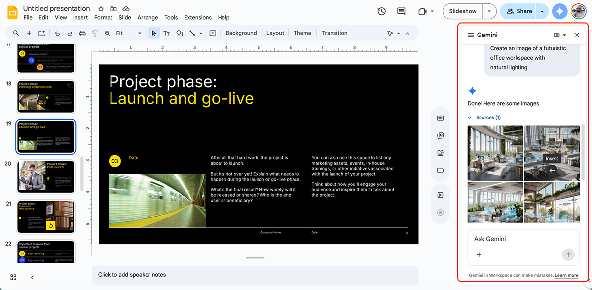Viewport: 592px width, 290px height.
Task: Select the line tool
Action: click(x=192, y=33)
